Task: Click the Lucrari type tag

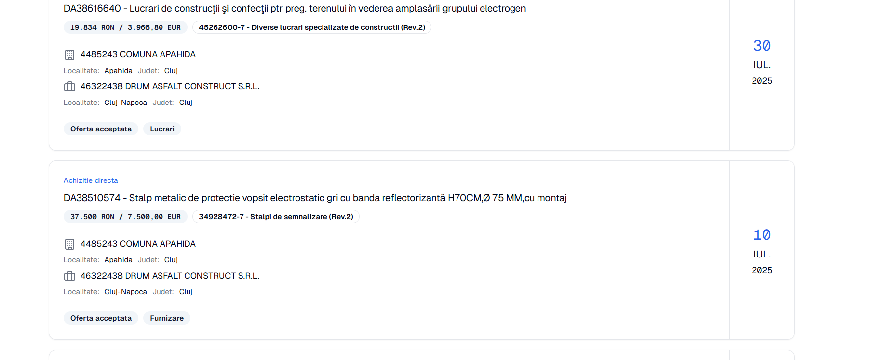Action: [x=162, y=129]
